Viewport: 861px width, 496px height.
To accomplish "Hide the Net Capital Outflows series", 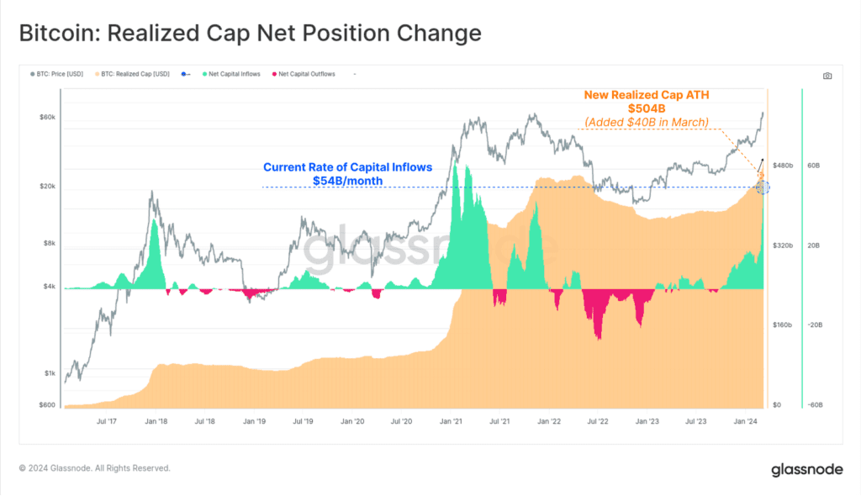I will click(x=307, y=74).
